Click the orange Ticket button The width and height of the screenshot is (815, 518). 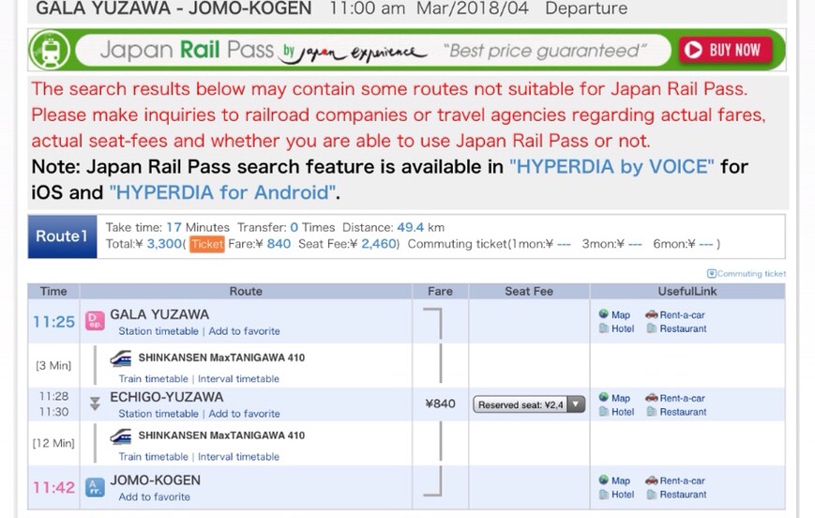(x=207, y=244)
